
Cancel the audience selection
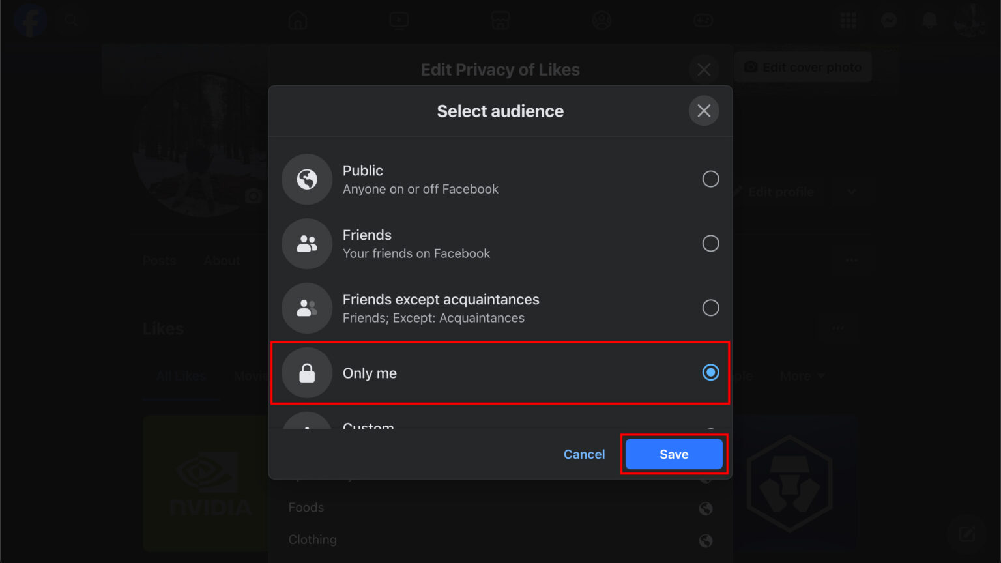point(584,454)
